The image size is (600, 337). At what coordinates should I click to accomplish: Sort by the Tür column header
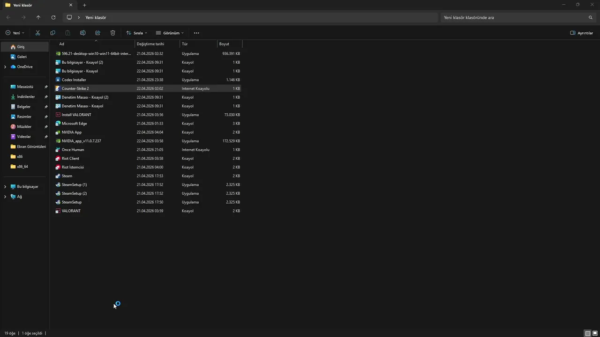(x=199, y=44)
